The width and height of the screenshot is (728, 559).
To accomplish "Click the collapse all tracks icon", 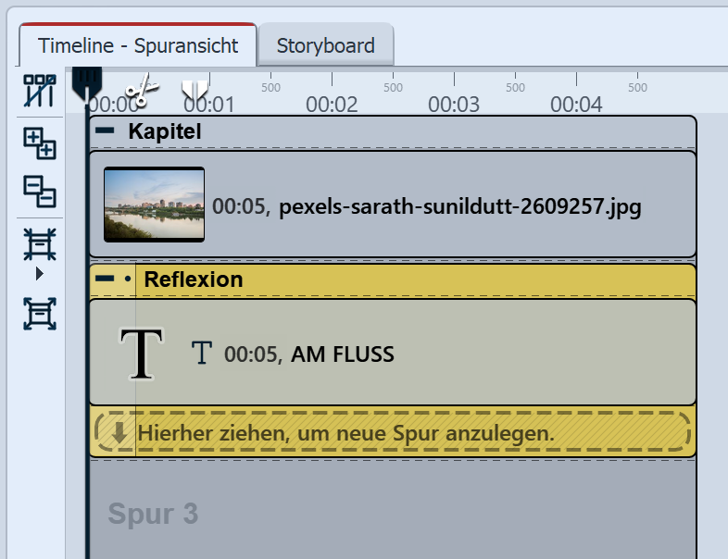I will click(x=39, y=192).
